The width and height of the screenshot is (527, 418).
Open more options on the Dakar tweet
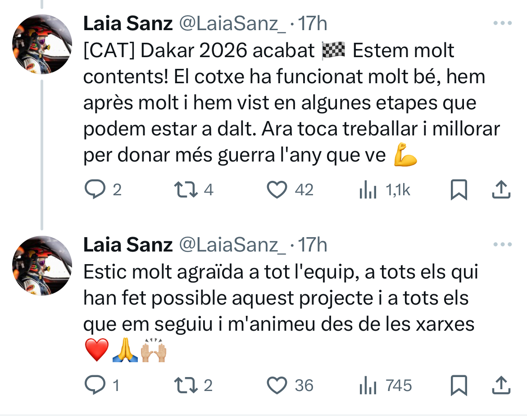tap(503, 23)
